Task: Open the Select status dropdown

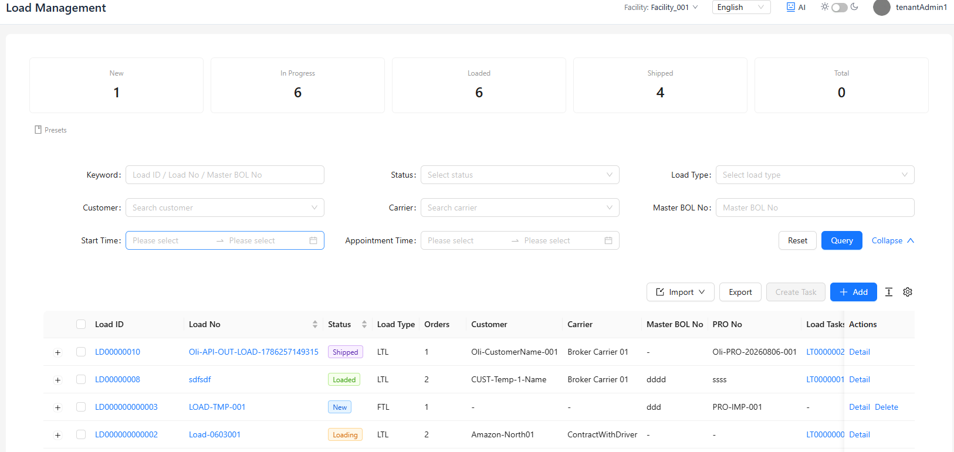Action: (520, 175)
